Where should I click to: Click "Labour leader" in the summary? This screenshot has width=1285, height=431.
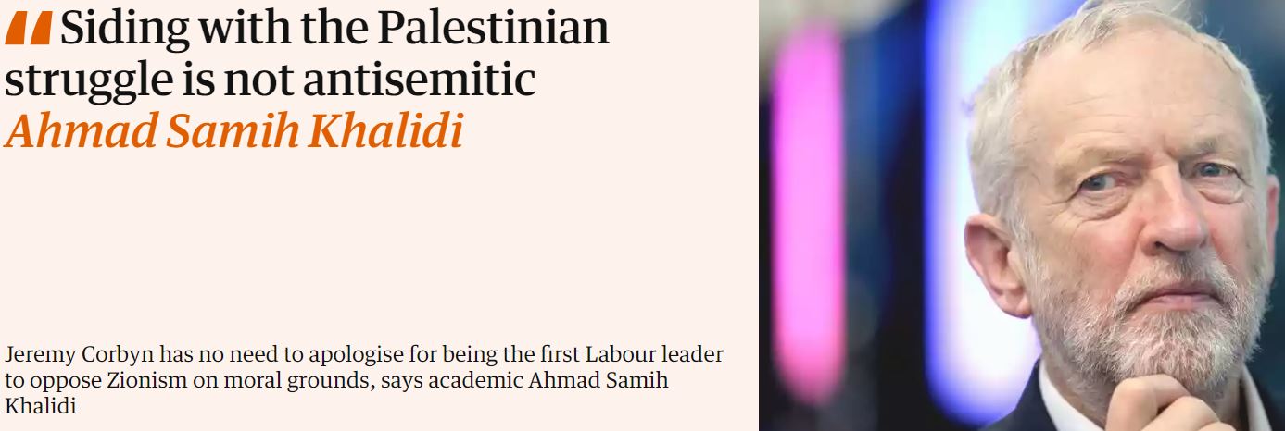pyautogui.click(x=669, y=355)
